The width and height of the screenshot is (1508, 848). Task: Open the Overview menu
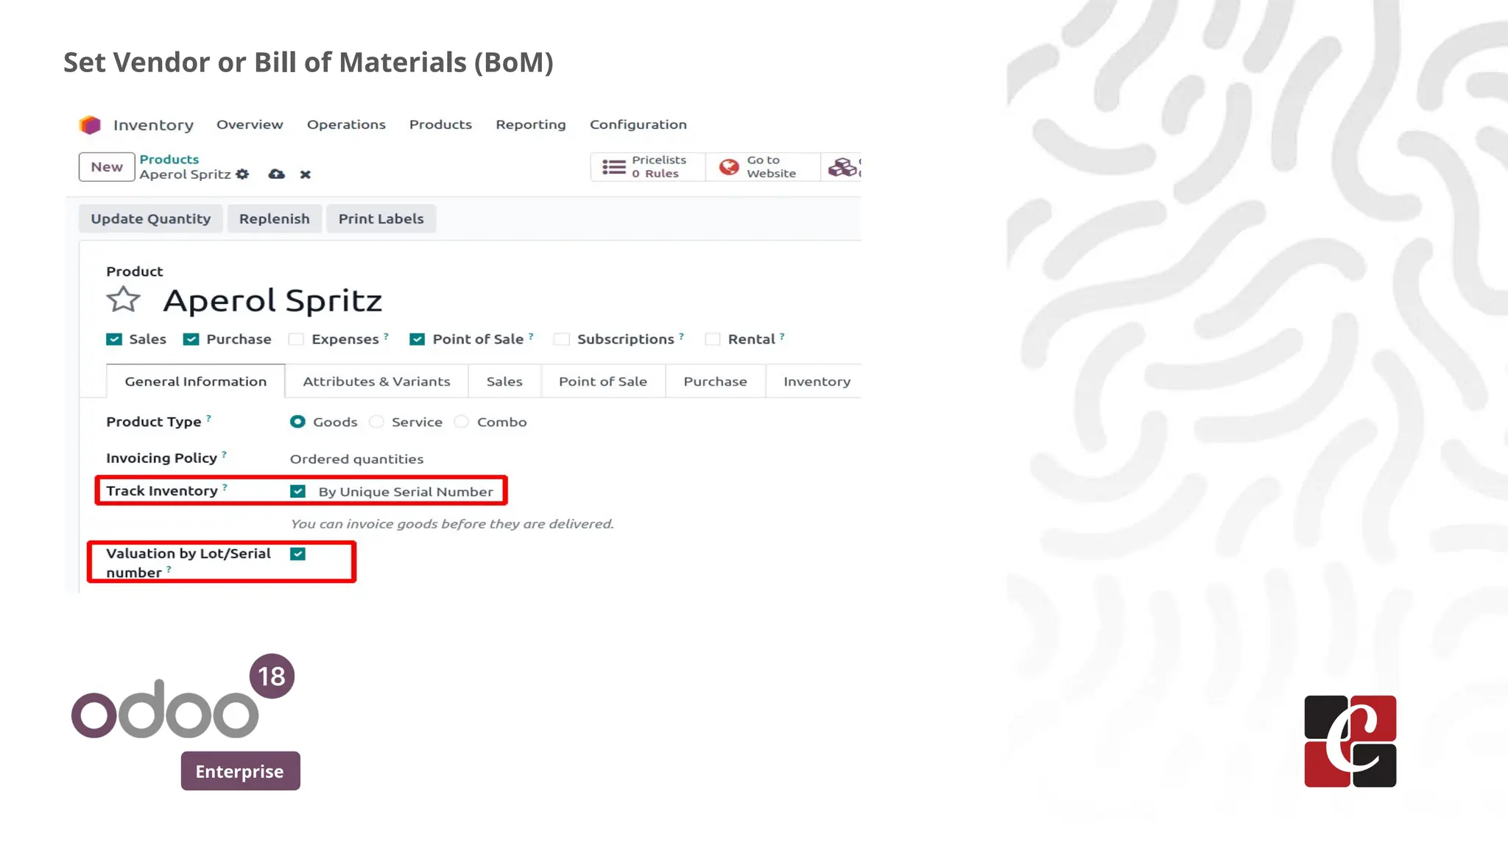[x=250, y=124]
